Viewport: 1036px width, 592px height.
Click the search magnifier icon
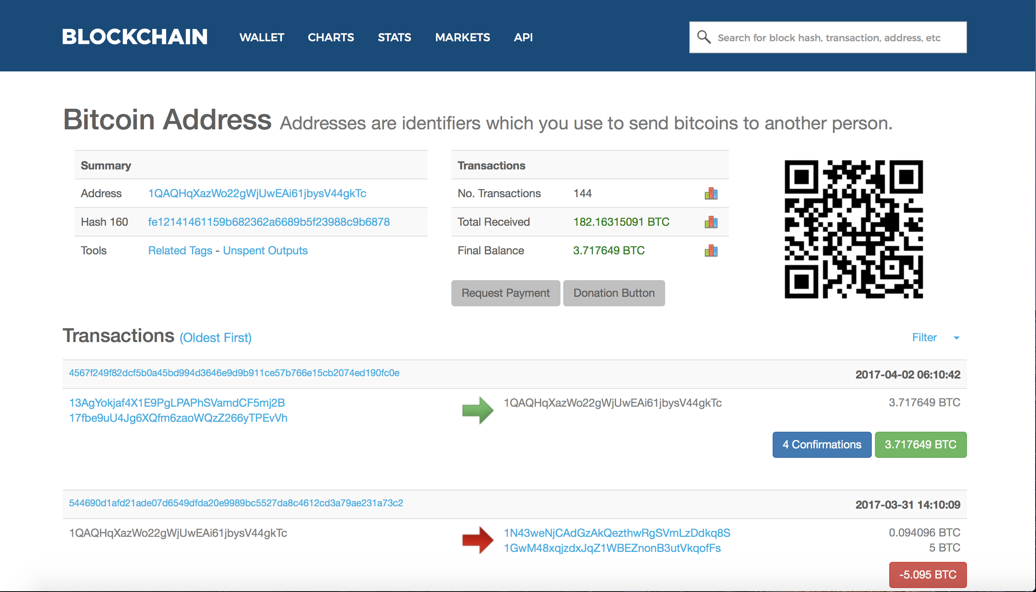tap(704, 37)
